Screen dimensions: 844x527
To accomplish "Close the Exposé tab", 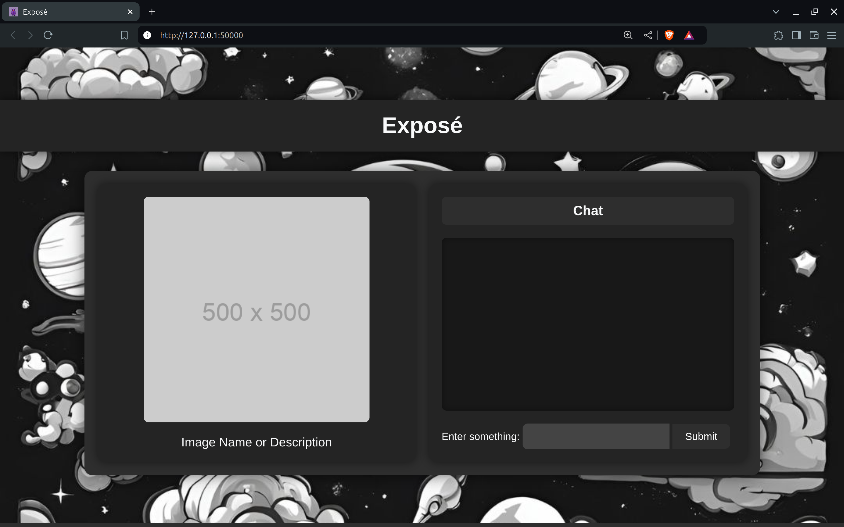I will pos(131,12).
